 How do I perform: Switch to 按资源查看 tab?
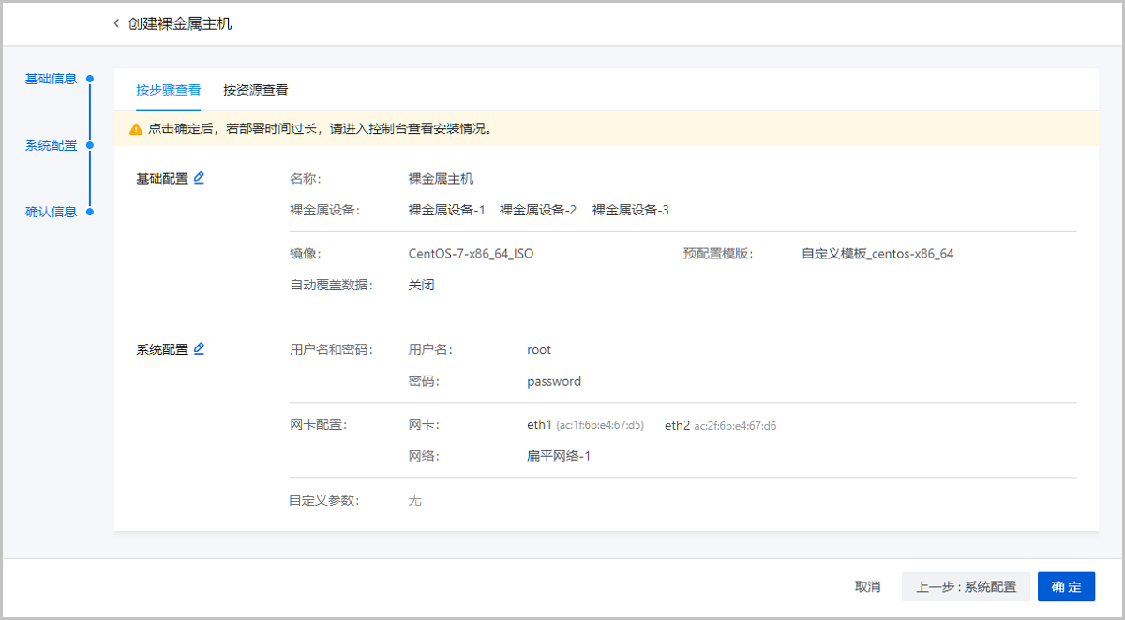pos(255,91)
